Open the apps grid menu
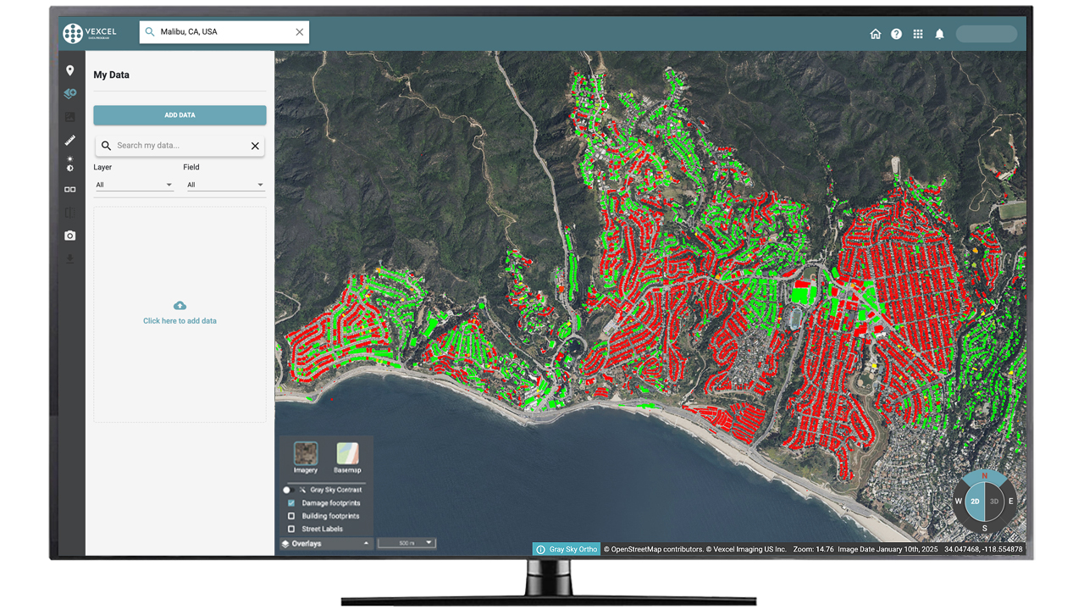The width and height of the screenshot is (1084, 610). (918, 34)
